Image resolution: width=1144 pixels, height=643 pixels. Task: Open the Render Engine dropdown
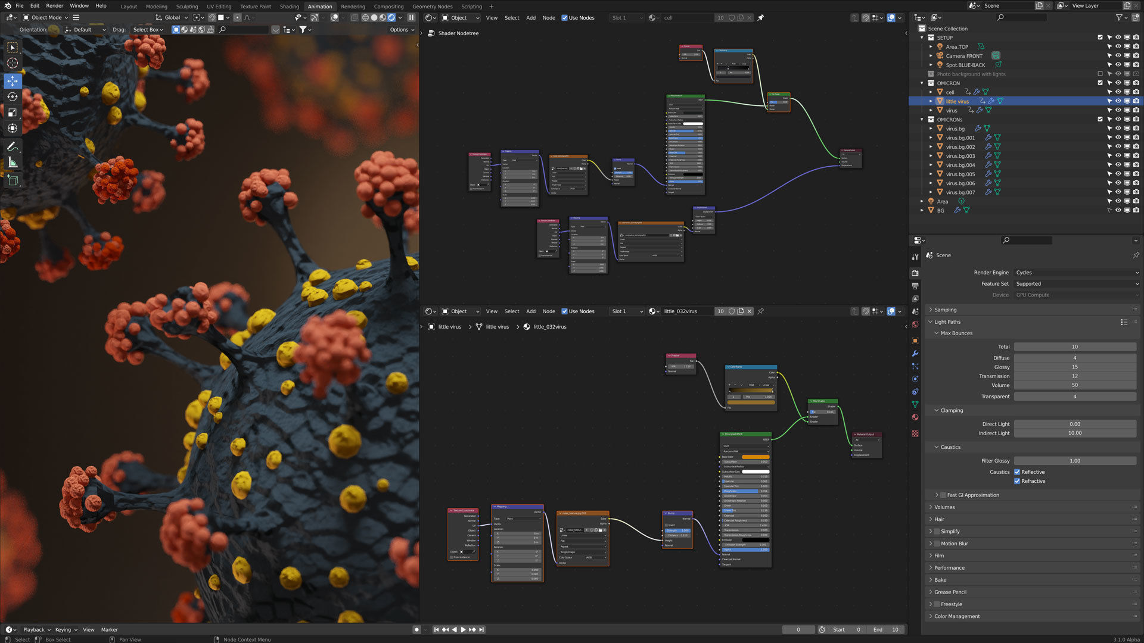click(1077, 273)
